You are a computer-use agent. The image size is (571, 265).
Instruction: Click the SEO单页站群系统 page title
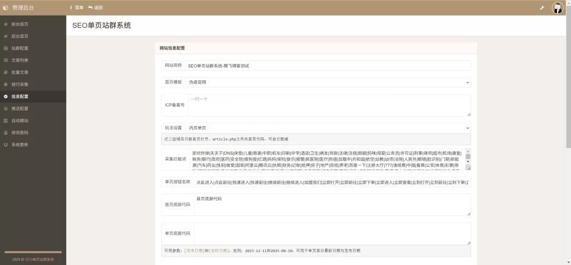[101, 26]
